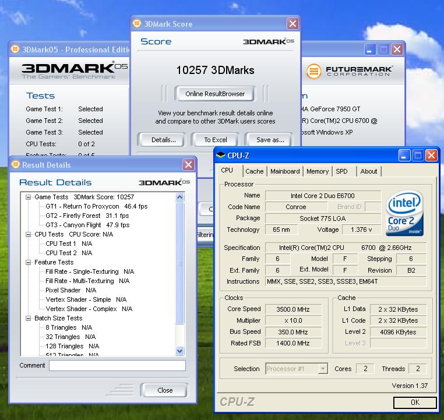Open the Processor #1 selection dropdown
The height and width of the screenshot is (420, 444).
point(323,369)
